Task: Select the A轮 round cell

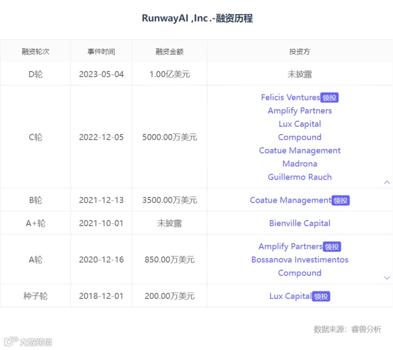Action: pyautogui.click(x=35, y=260)
